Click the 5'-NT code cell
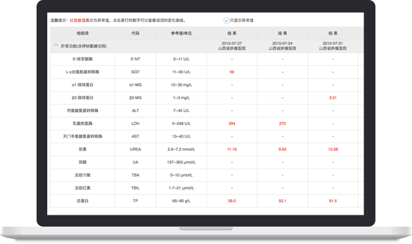Viewport: 412px width, 244px height. coord(135,59)
